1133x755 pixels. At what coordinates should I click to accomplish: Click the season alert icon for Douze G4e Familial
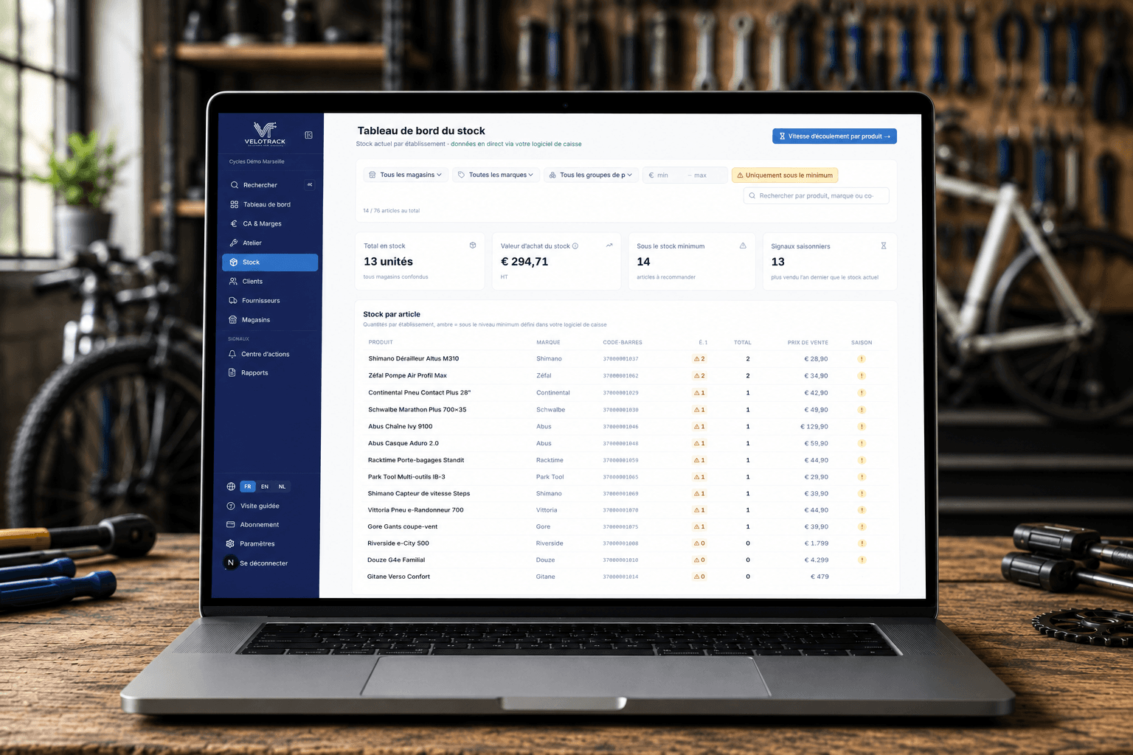click(x=862, y=560)
